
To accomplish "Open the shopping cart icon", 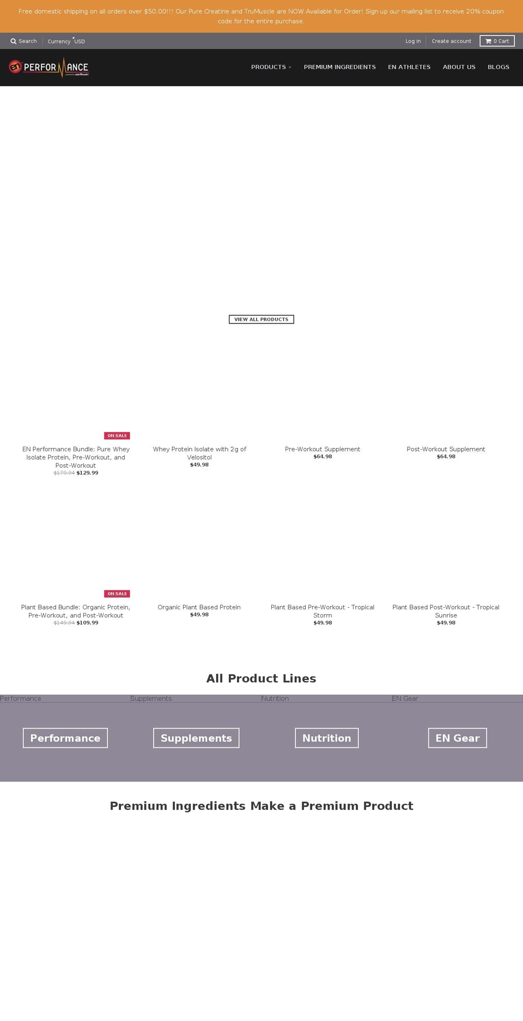I will pos(496,41).
